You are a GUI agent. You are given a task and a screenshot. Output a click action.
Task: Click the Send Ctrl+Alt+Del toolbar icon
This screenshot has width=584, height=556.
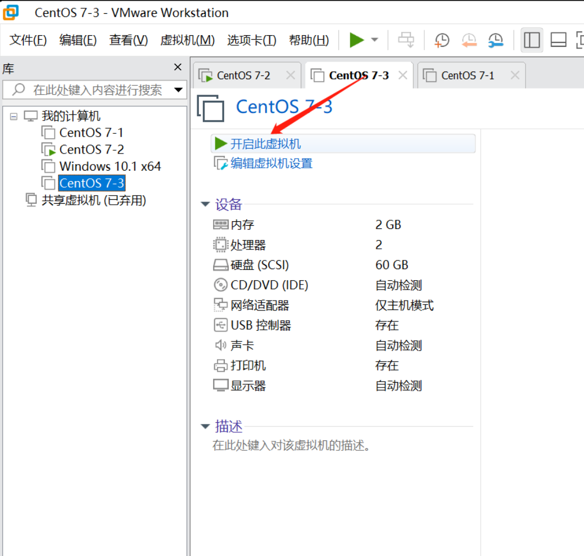pos(406,40)
